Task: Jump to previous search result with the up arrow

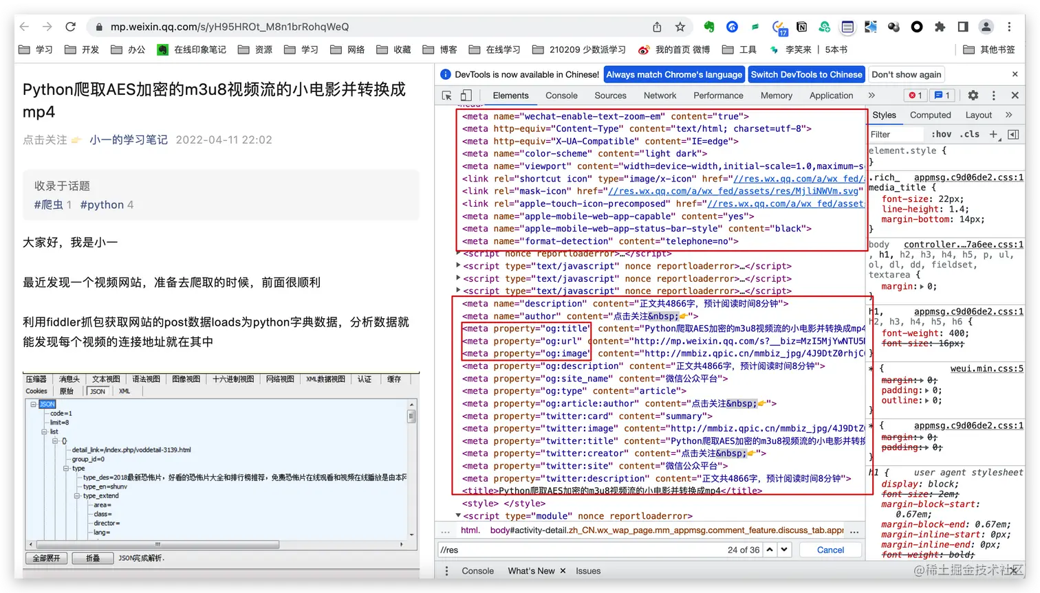Action: [x=770, y=550]
